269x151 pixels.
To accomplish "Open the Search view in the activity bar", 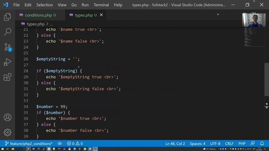I will tap(8, 32).
